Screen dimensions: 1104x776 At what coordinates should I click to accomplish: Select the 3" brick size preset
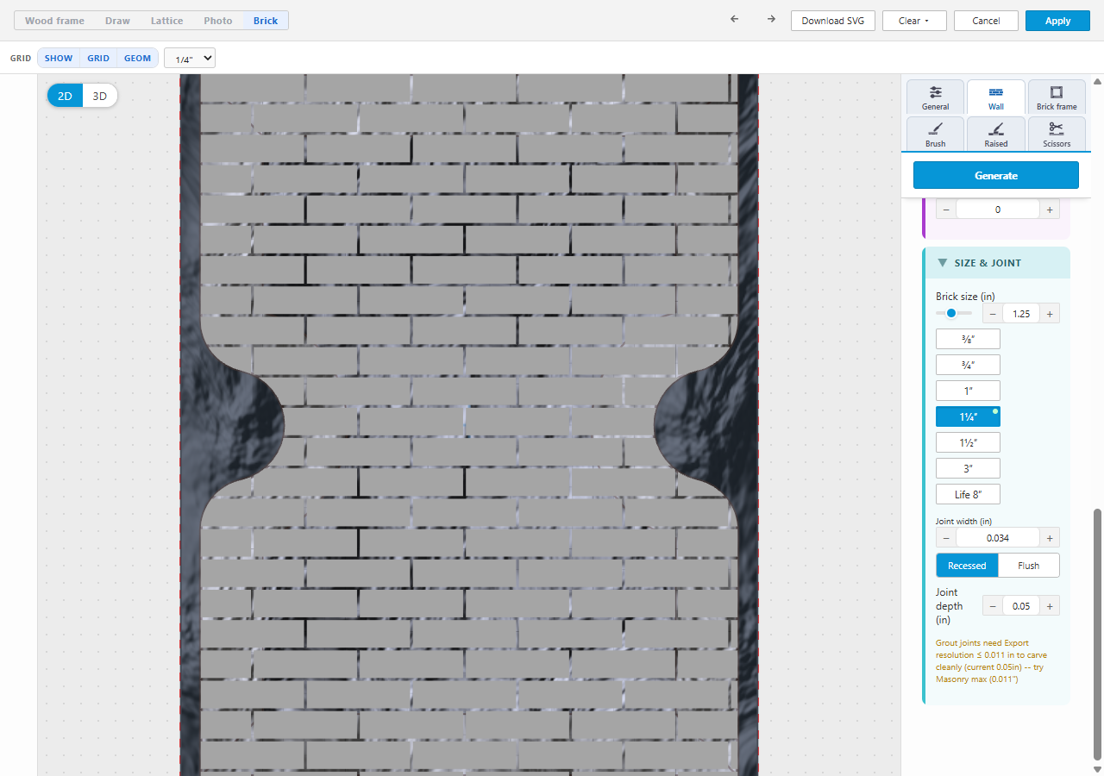(x=968, y=468)
